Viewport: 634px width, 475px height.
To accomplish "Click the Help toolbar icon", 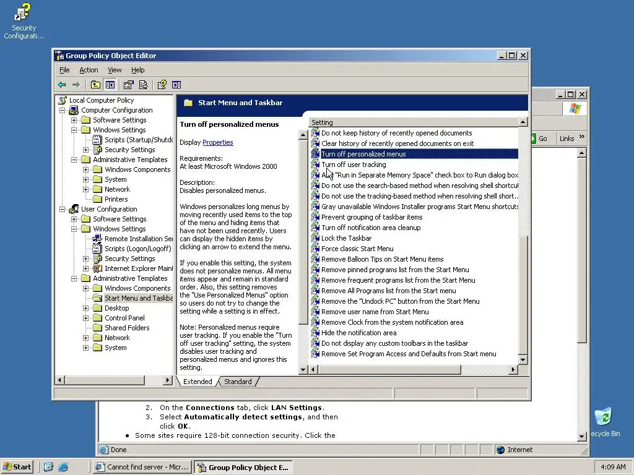I will 162,85.
